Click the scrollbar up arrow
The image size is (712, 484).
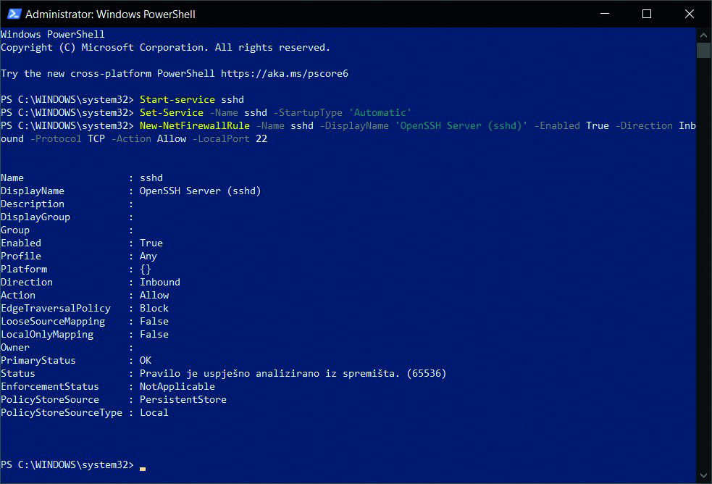pos(703,34)
